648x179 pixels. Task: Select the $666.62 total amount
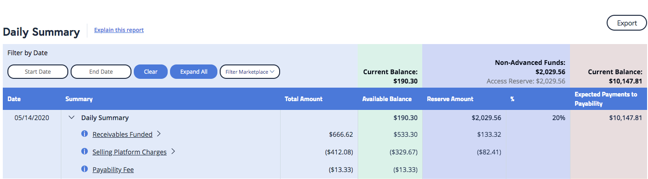pyautogui.click(x=340, y=134)
